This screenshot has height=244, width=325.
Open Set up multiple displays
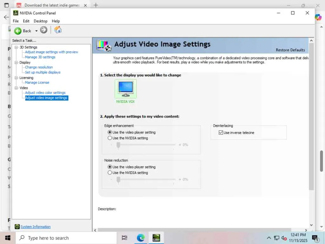[43, 72]
